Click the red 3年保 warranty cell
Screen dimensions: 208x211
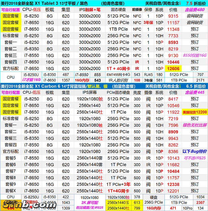coord(148,23)
